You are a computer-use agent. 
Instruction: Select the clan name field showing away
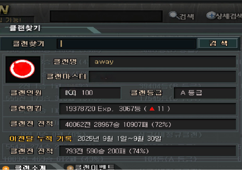click(x=162, y=62)
